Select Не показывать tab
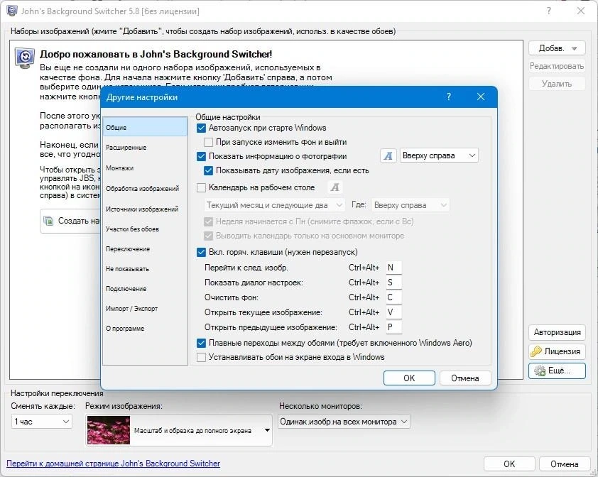 tap(145, 268)
